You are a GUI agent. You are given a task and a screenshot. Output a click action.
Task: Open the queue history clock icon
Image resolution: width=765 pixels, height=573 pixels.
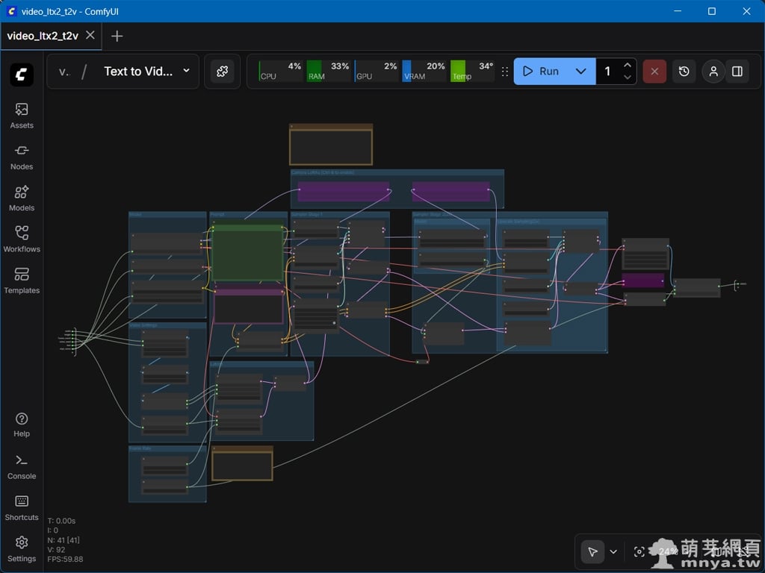[x=684, y=72]
